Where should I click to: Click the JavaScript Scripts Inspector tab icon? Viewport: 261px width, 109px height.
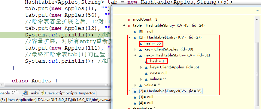point(44,93)
